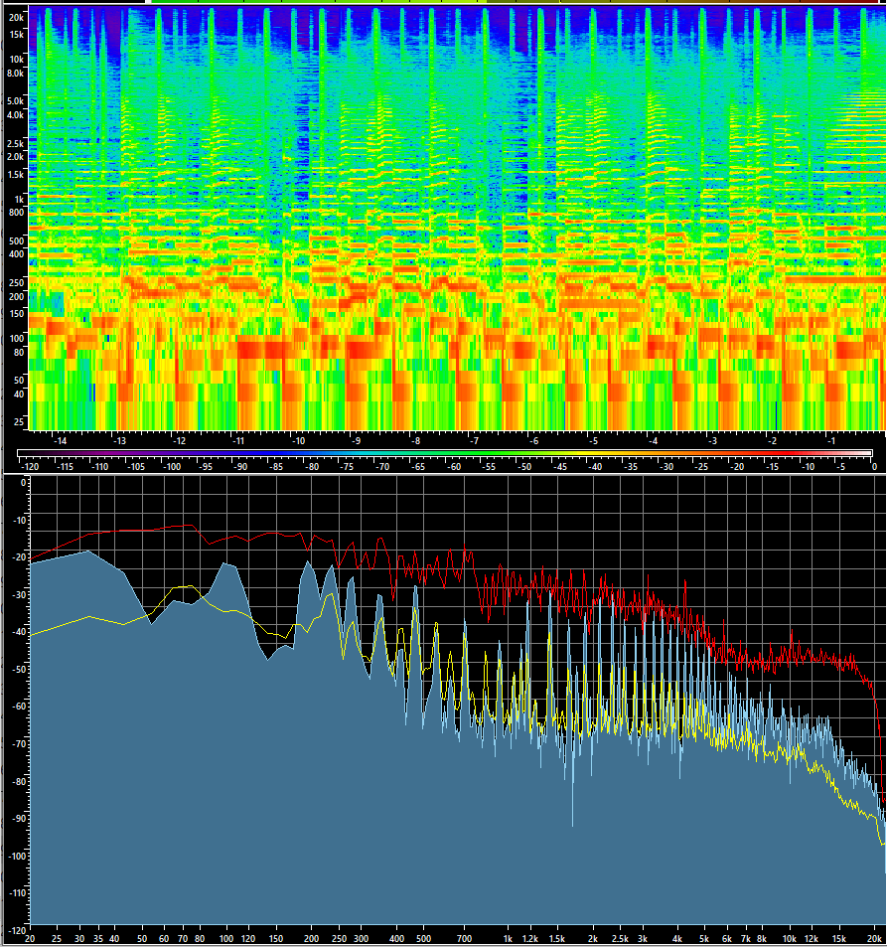Viewport: 887px width, 947px height.
Task: Select the -13 mark on spectrogram time ruler
Action: (x=119, y=441)
